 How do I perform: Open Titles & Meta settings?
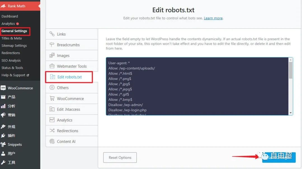[x=11, y=38]
